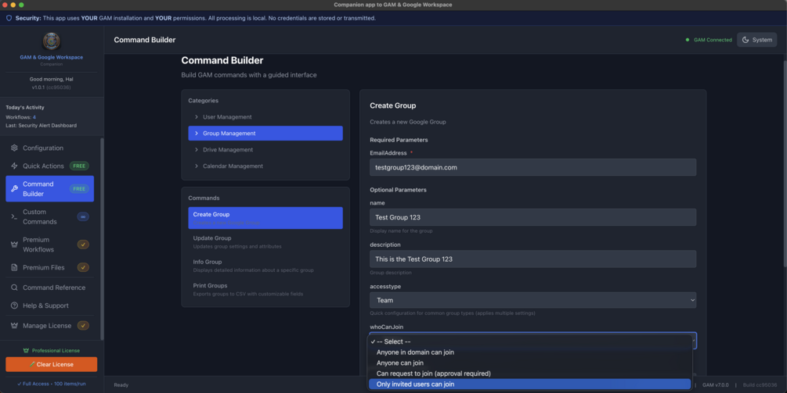The height and width of the screenshot is (393, 787).
Task: Open Command Reference search icon
Action: pyautogui.click(x=14, y=288)
